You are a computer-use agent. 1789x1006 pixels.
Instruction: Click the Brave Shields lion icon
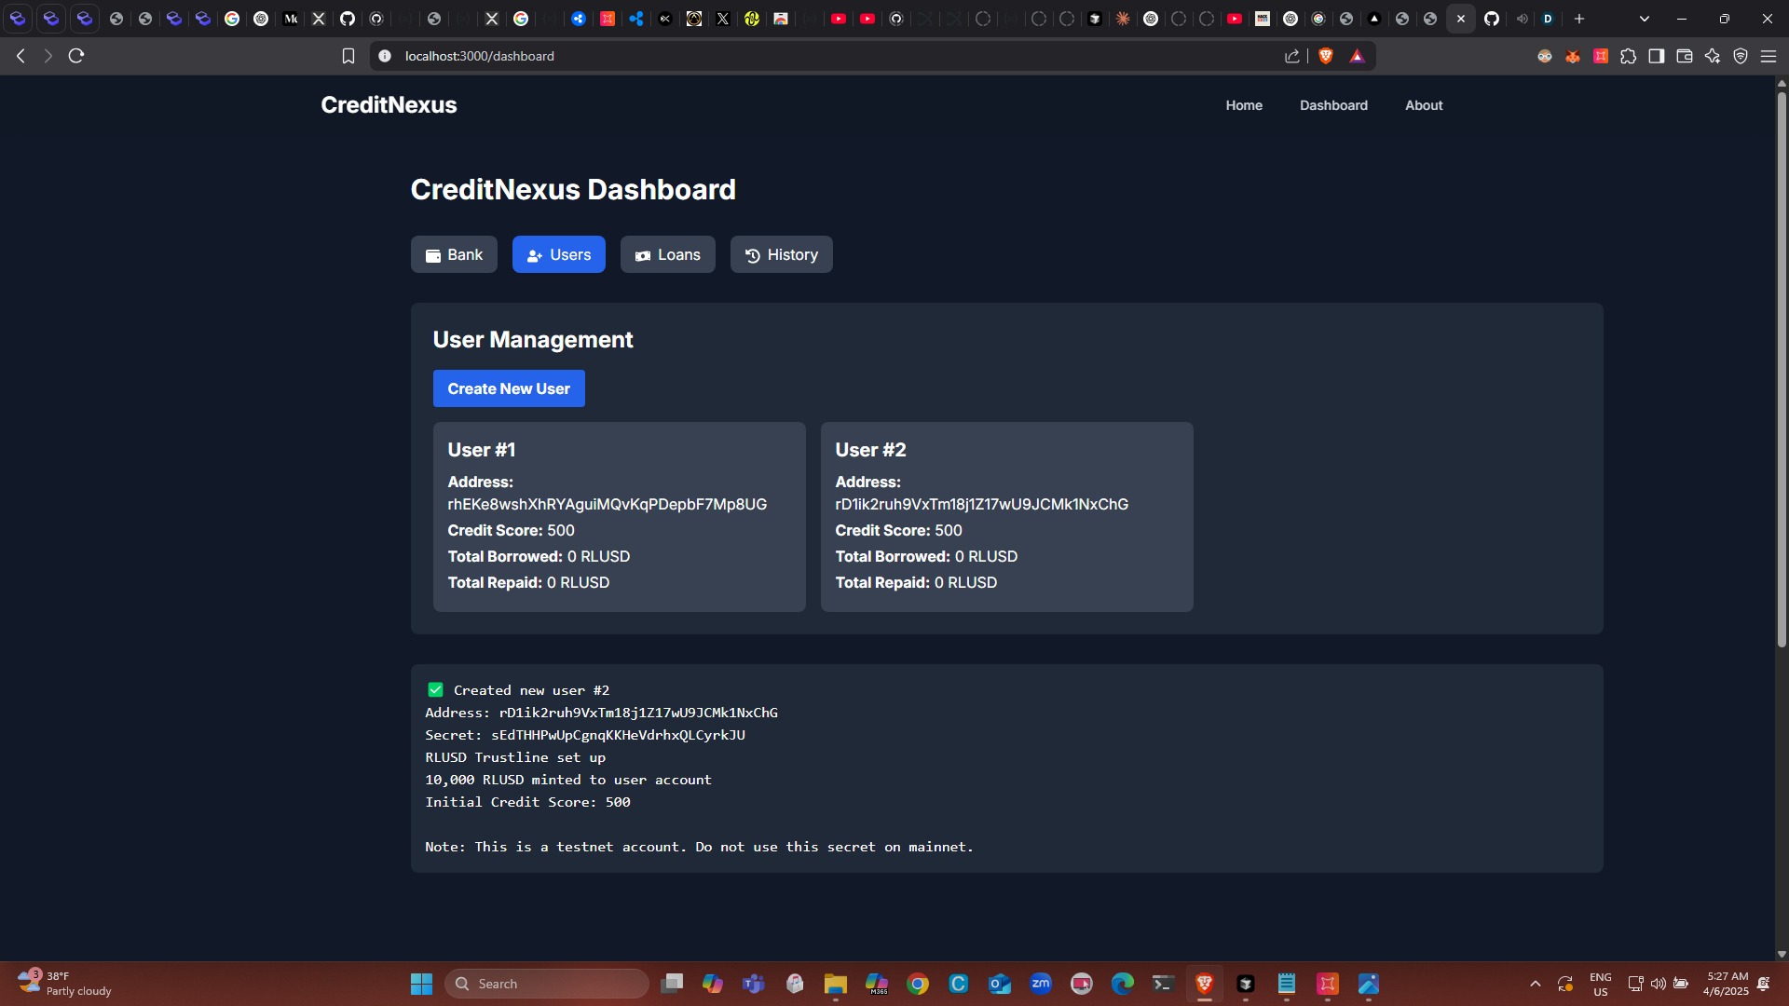[1326, 56]
